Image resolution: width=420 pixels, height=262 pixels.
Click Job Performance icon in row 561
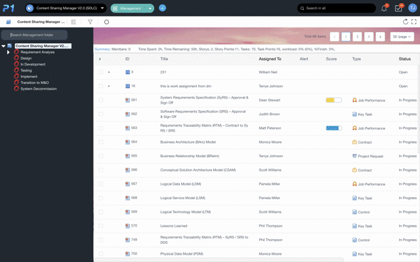354,100
